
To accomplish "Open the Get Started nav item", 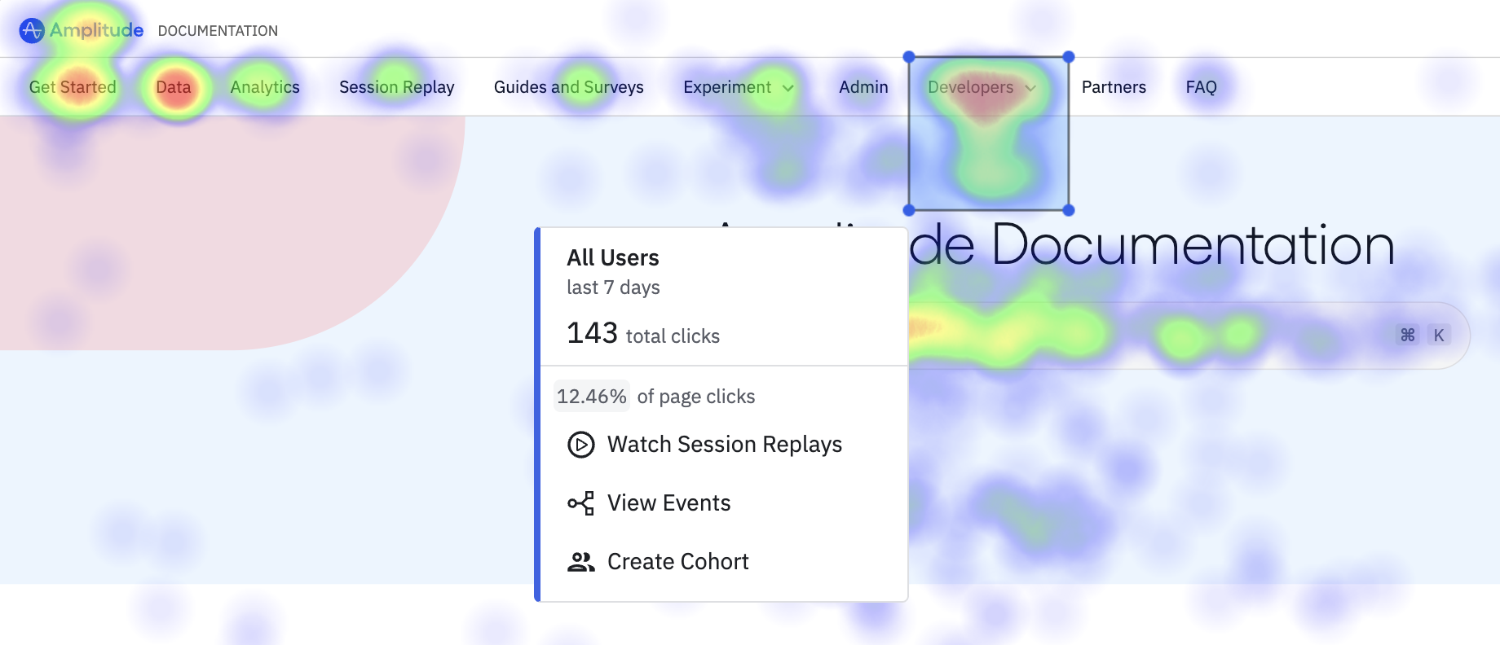I will click(x=73, y=87).
